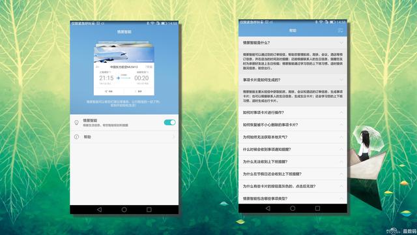The image size is (417, 235).
Task: Tap the 帮助 title on right phone header
Action: (x=293, y=31)
